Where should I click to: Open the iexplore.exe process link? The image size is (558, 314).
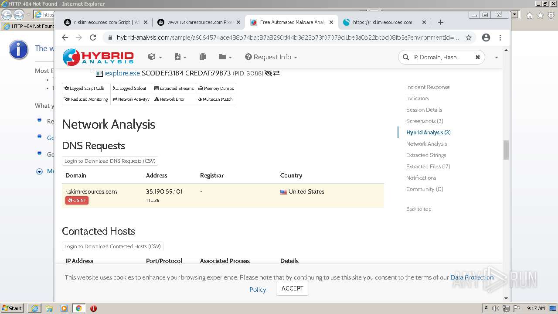122,73
